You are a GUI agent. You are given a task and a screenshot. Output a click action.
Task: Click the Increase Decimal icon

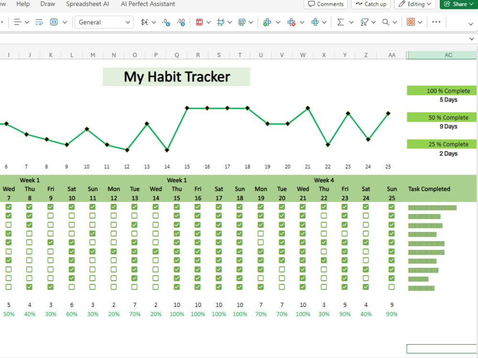pyautogui.click(x=181, y=22)
